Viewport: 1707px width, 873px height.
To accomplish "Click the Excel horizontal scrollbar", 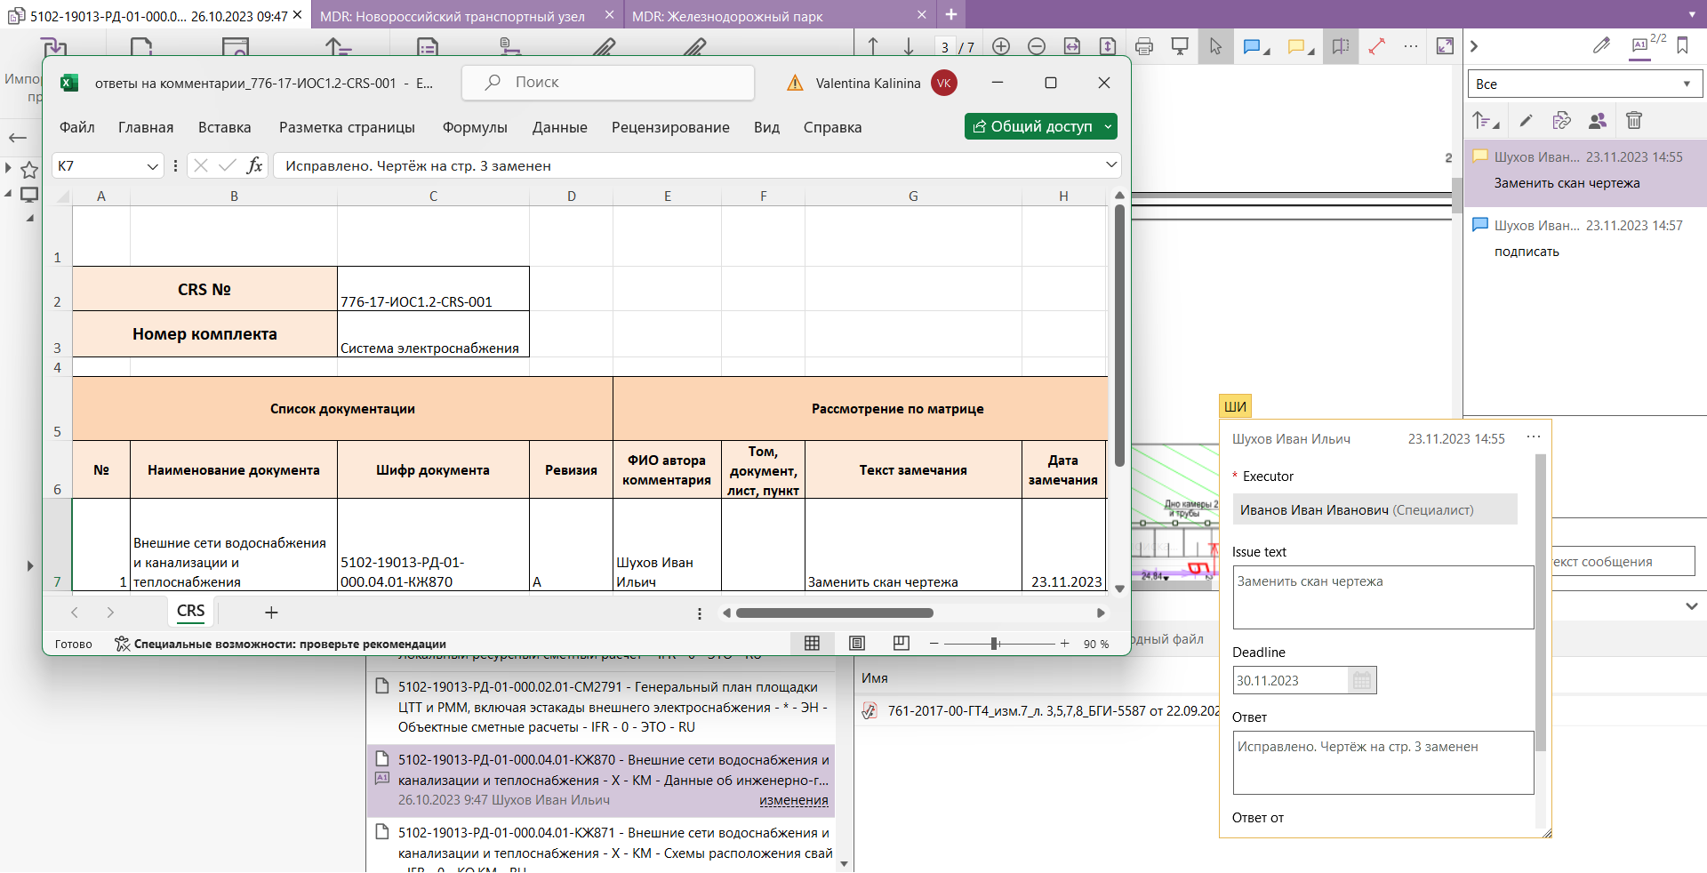I will click(x=834, y=613).
